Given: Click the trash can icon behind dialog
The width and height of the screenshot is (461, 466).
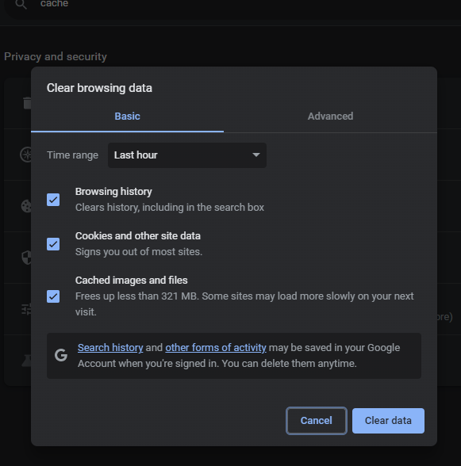Looking at the screenshot, I should coord(27,103).
